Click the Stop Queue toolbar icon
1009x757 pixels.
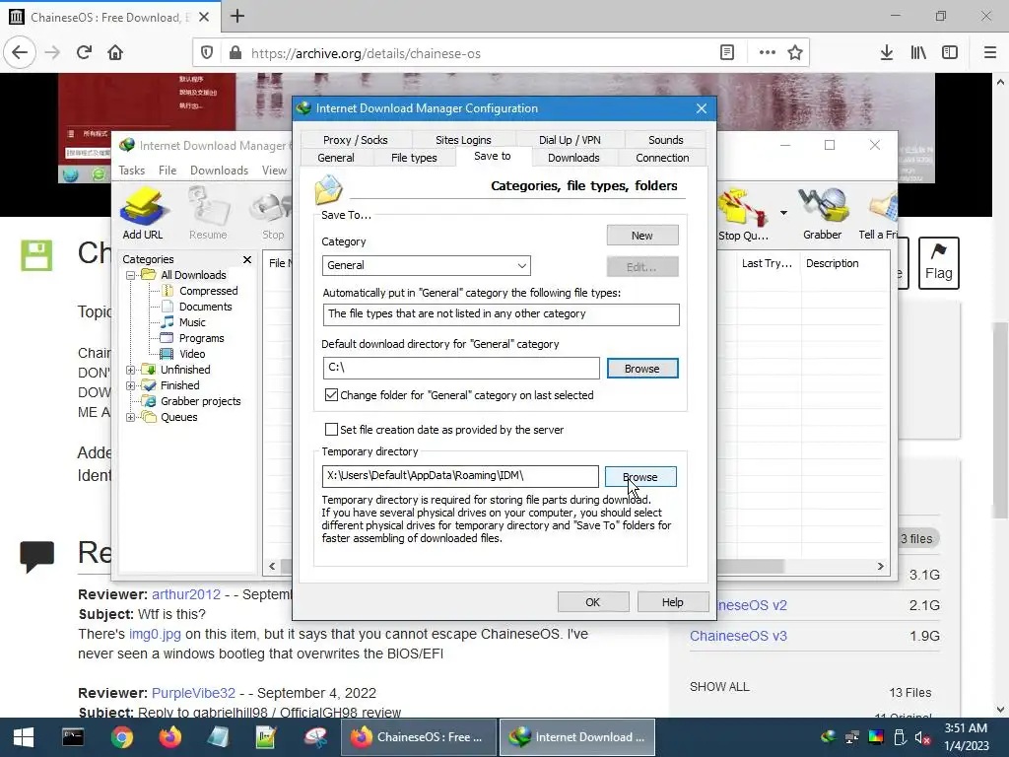point(743,215)
